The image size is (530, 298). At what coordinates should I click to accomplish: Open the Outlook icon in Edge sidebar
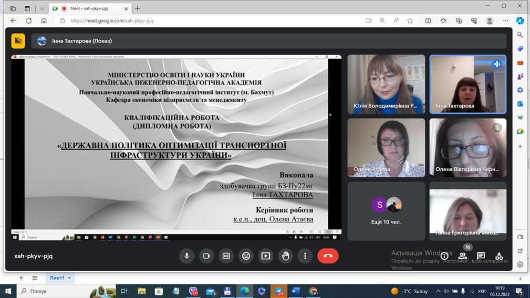coord(520,104)
